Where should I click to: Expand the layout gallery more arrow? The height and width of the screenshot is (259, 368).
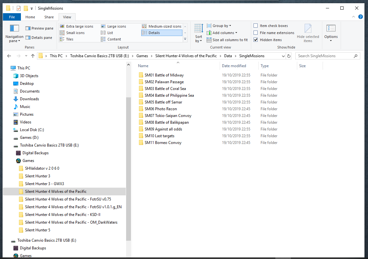click(x=185, y=39)
